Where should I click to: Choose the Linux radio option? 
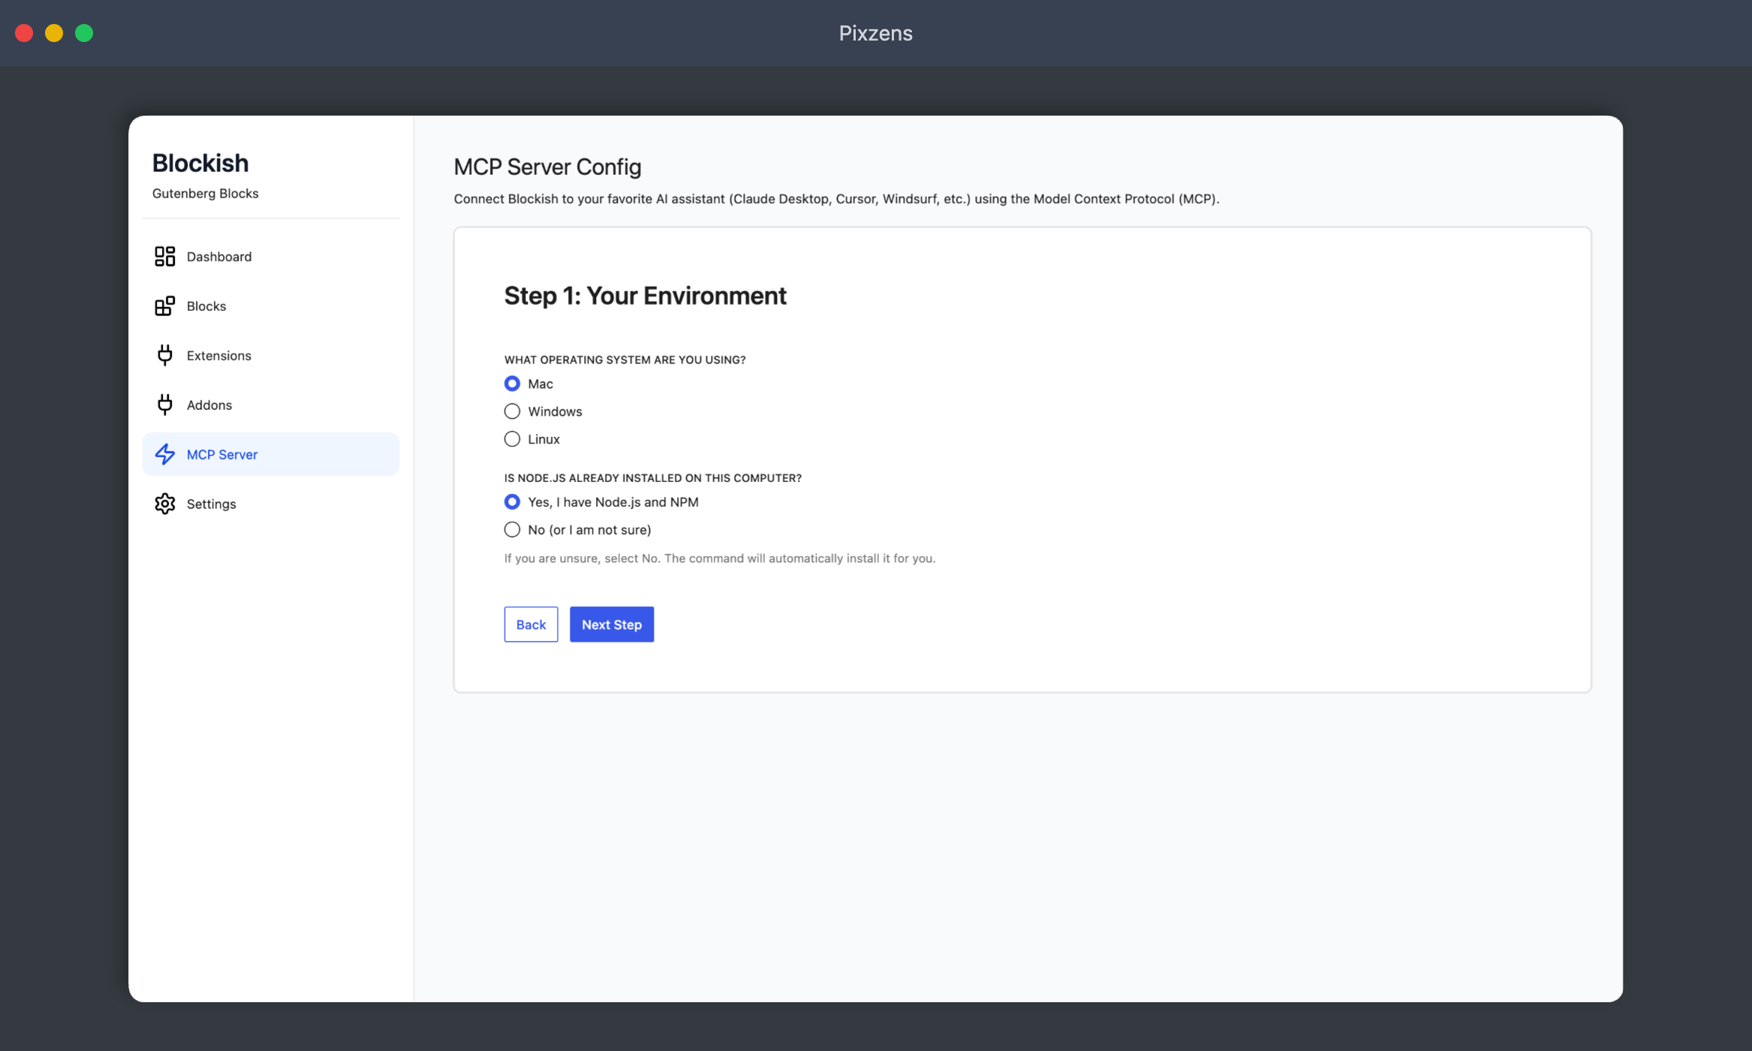(512, 439)
